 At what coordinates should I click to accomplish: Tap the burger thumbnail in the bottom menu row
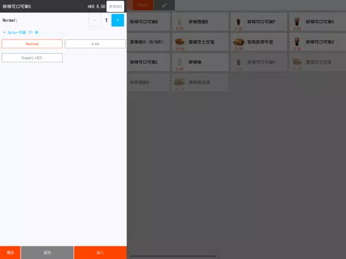point(180,82)
